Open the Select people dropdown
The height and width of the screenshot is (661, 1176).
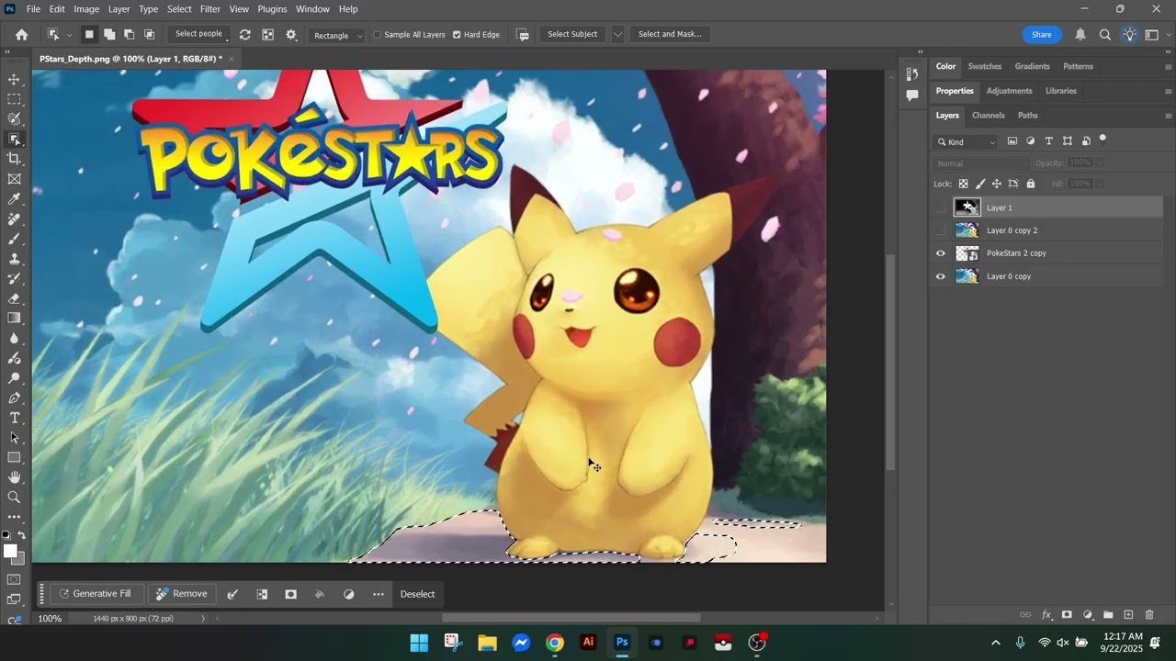coord(201,35)
